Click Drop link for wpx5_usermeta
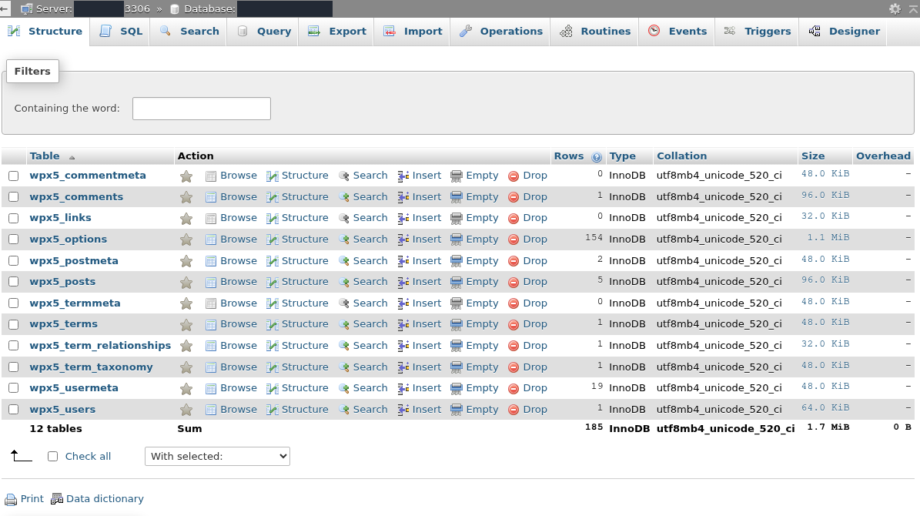This screenshot has height=516, width=920. pyautogui.click(x=535, y=388)
